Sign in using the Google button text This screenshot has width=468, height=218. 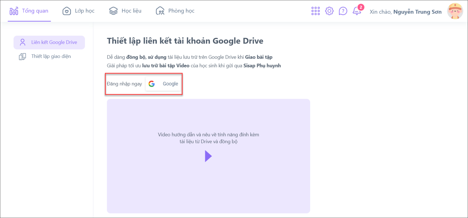click(170, 84)
